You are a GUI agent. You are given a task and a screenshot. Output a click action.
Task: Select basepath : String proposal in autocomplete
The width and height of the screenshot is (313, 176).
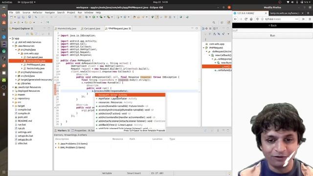click(x=130, y=95)
